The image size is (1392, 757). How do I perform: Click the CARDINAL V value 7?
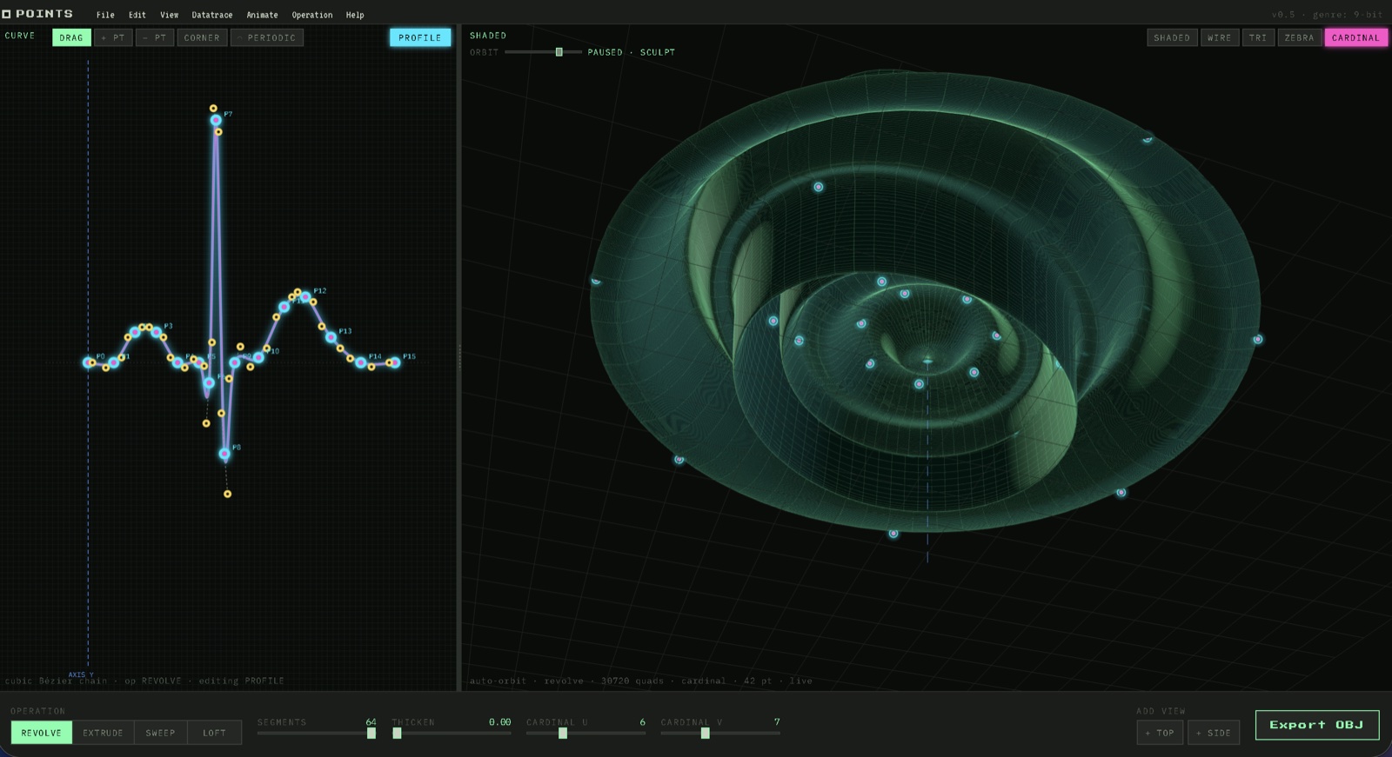pos(777,722)
